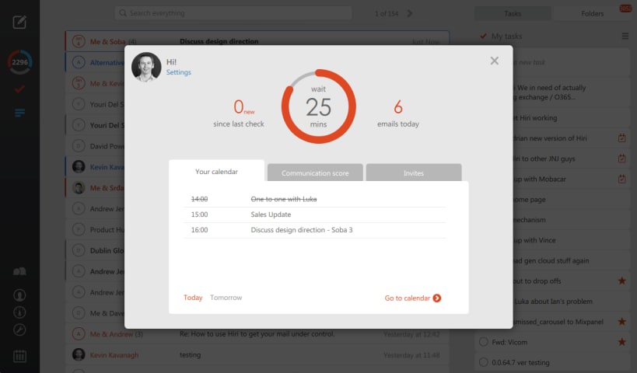Open the My tasks hamburger menu
The width and height of the screenshot is (637, 373).
pyautogui.click(x=625, y=36)
